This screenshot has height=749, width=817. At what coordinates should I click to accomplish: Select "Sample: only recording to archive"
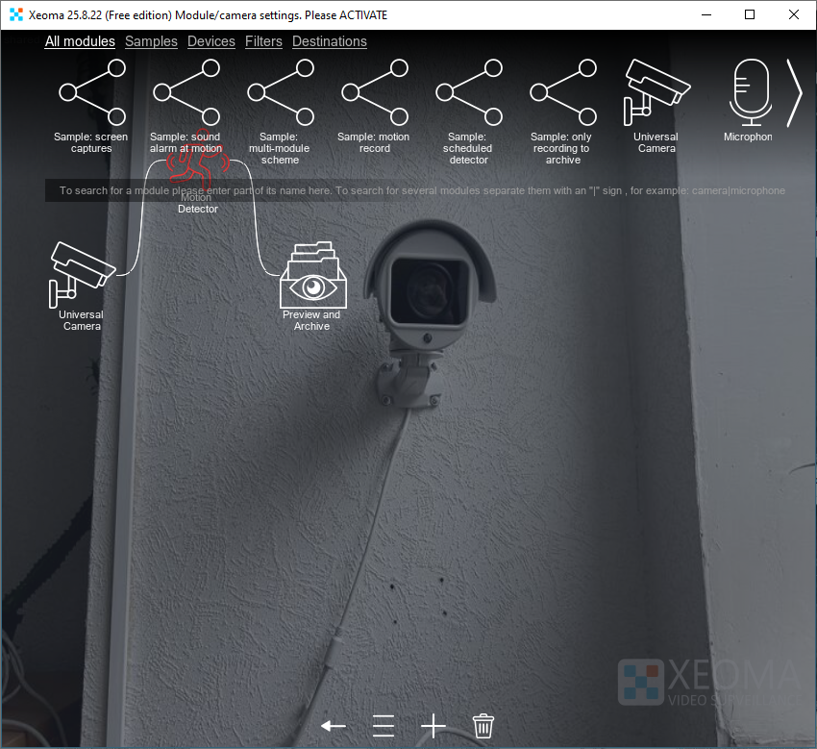click(x=562, y=93)
